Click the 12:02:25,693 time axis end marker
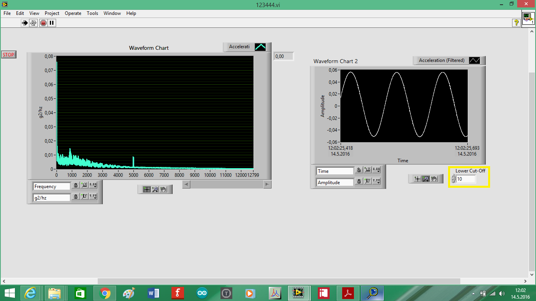 coord(467,149)
